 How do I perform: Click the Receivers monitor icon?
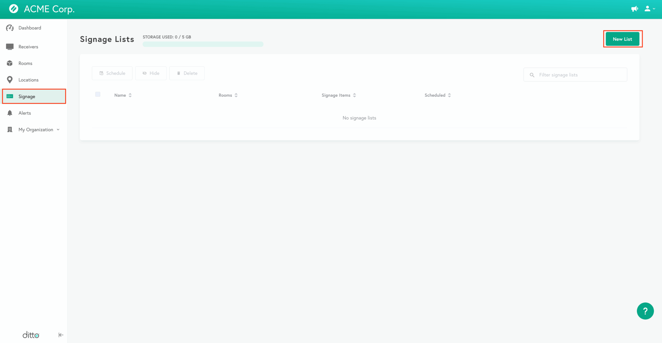pyautogui.click(x=10, y=47)
